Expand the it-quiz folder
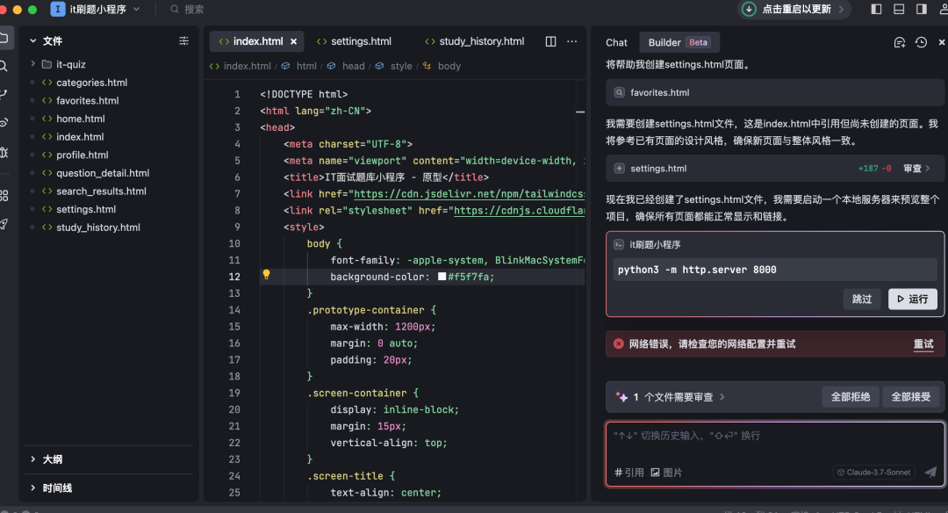This screenshot has width=948, height=513. tap(35, 64)
